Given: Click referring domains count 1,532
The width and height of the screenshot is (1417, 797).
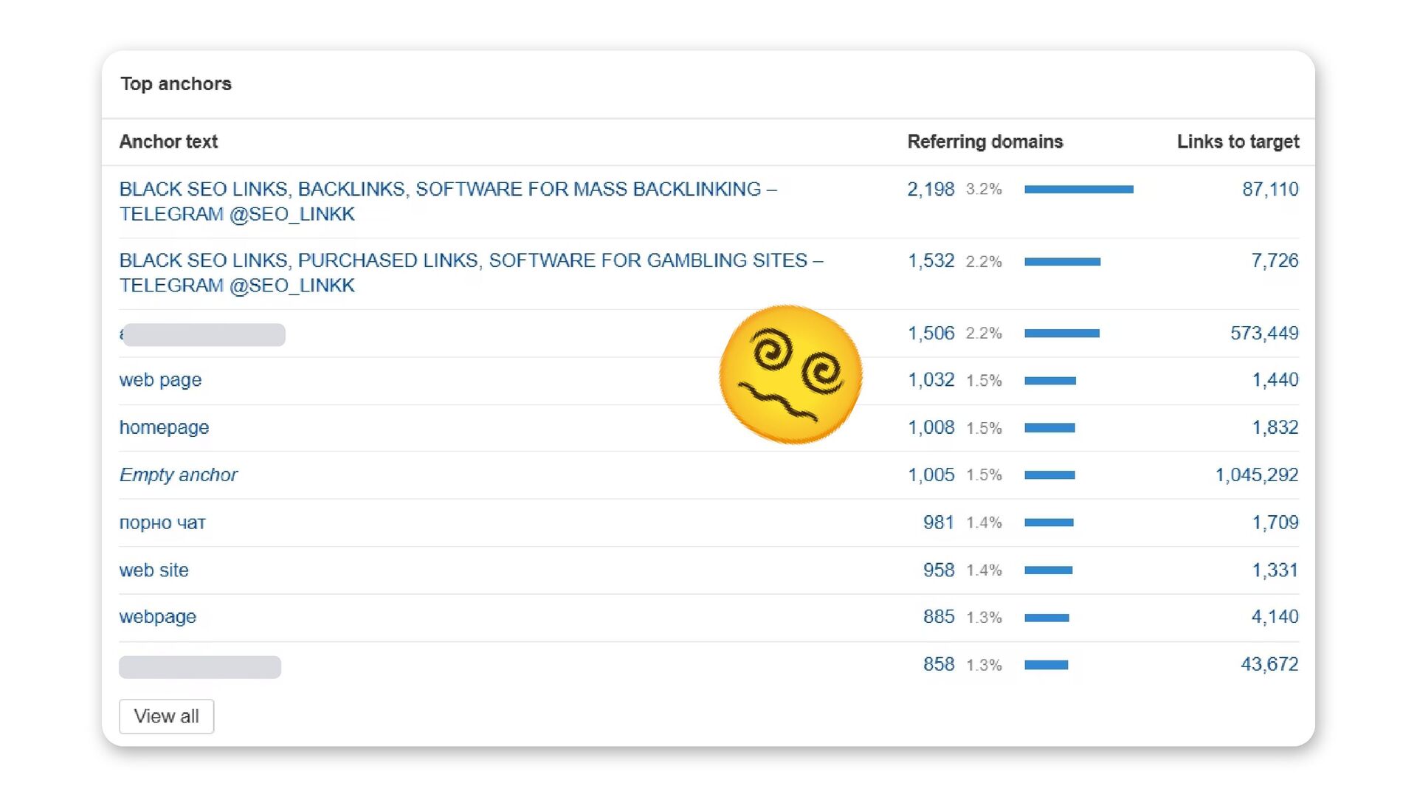Looking at the screenshot, I should [931, 261].
